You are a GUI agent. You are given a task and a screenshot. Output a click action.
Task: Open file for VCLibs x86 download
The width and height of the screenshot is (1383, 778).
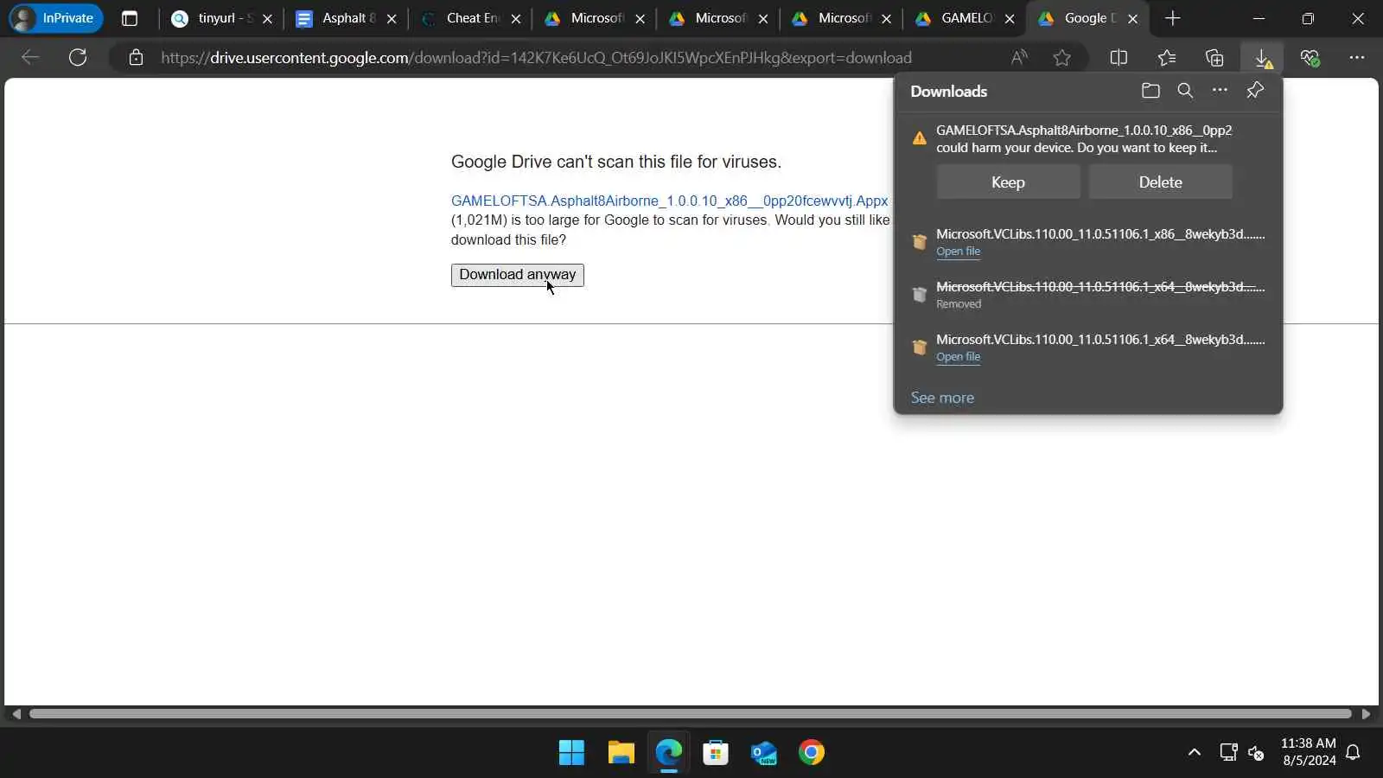958,252
